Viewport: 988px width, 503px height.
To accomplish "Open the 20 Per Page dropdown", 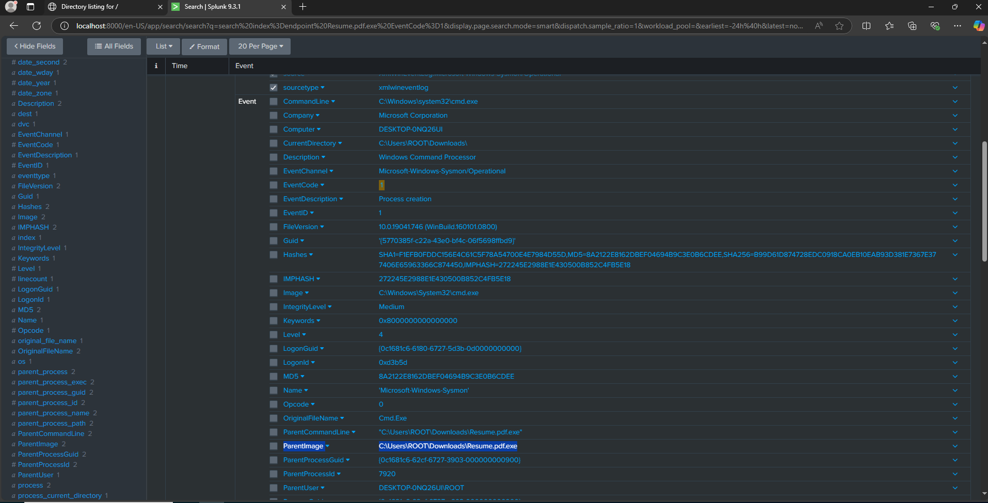I will coord(260,46).
